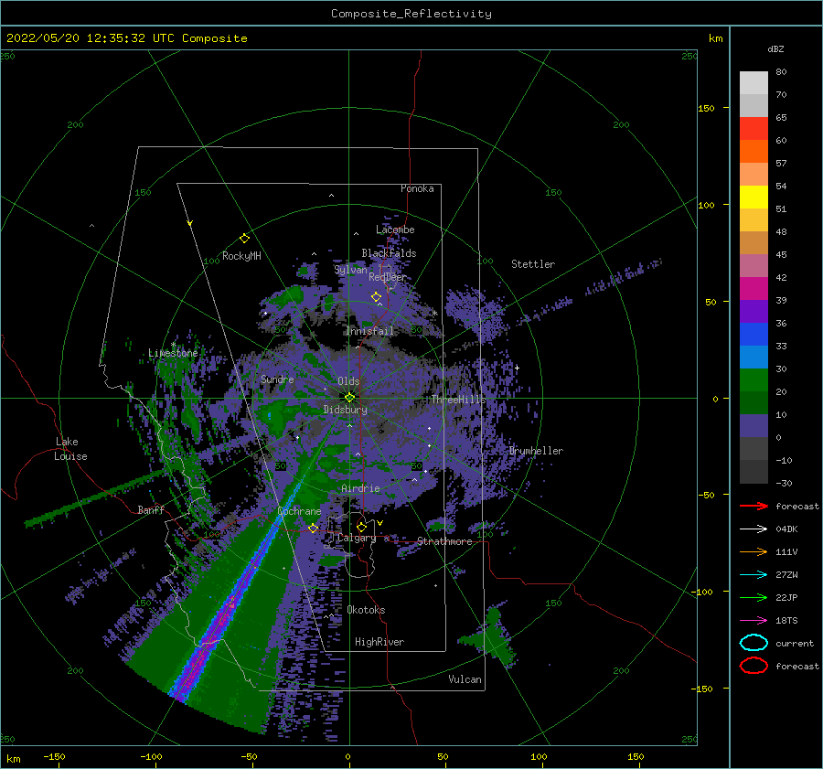Click the Olds label

(x=348, y=381)
